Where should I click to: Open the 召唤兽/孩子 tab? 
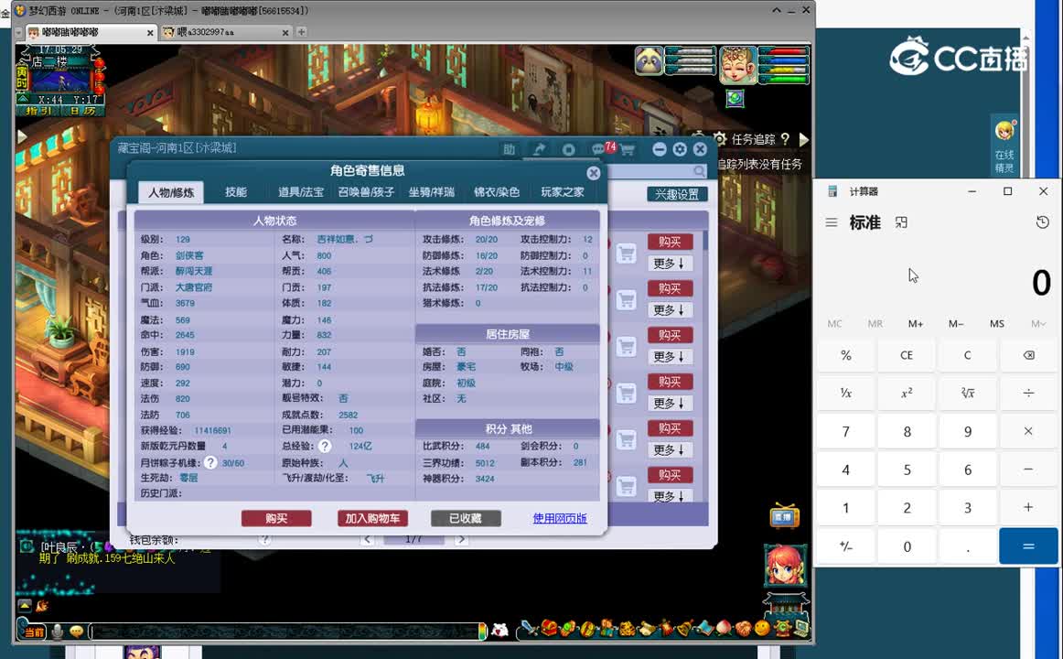pyautogui.click(x=366, y=192)
